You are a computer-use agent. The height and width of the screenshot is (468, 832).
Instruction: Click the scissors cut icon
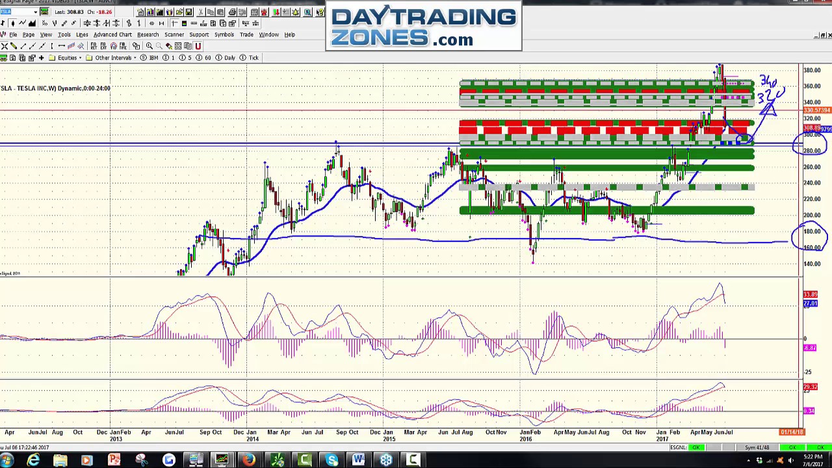coord(201,12)
